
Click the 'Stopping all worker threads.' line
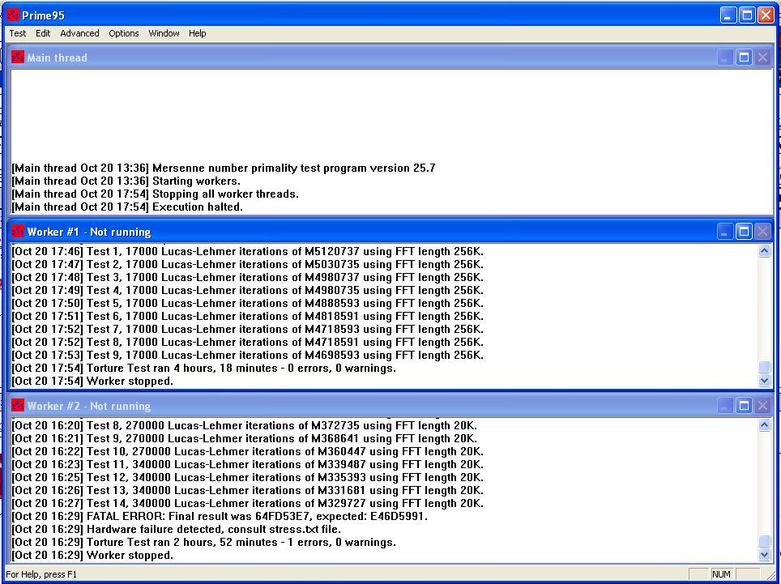point(155,194)
